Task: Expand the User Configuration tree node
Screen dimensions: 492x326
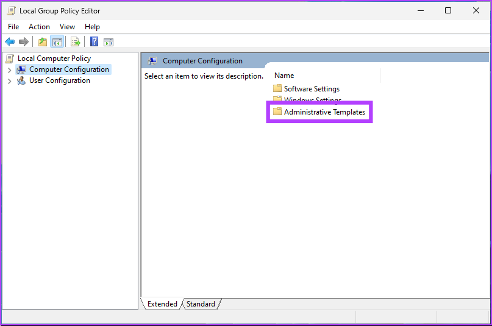Action: point(9,81)
